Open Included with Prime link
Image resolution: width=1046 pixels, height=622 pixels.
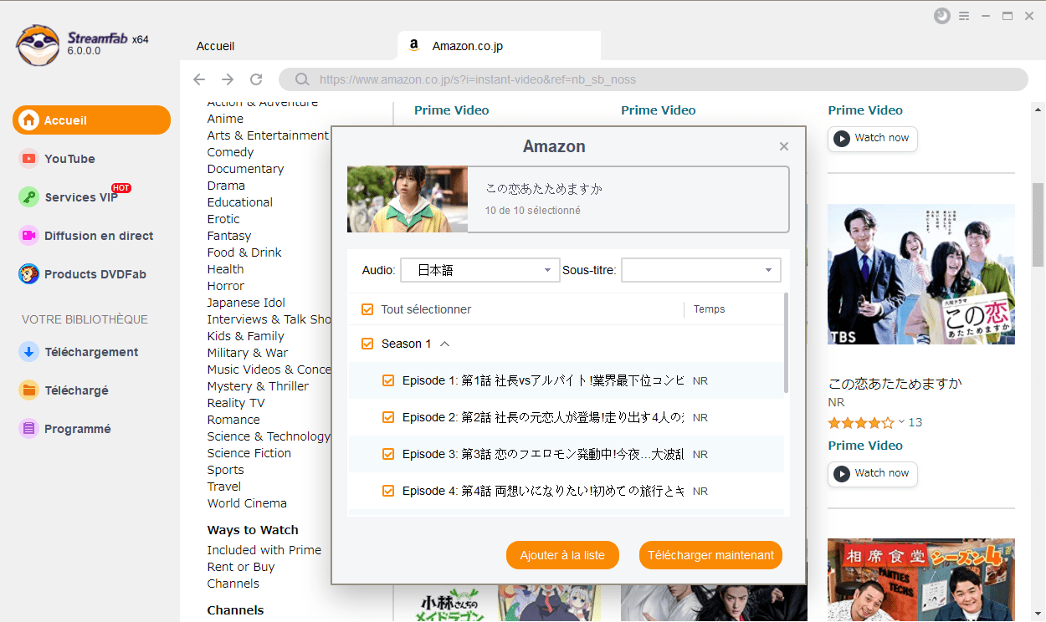click(x=264, y=550)
